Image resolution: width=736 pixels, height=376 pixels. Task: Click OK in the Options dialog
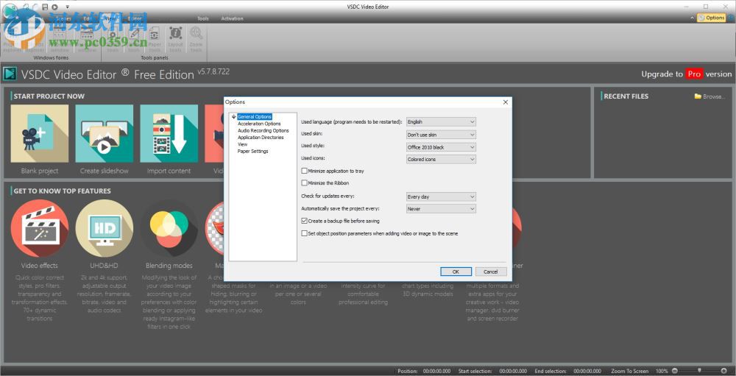coord(456,272)
